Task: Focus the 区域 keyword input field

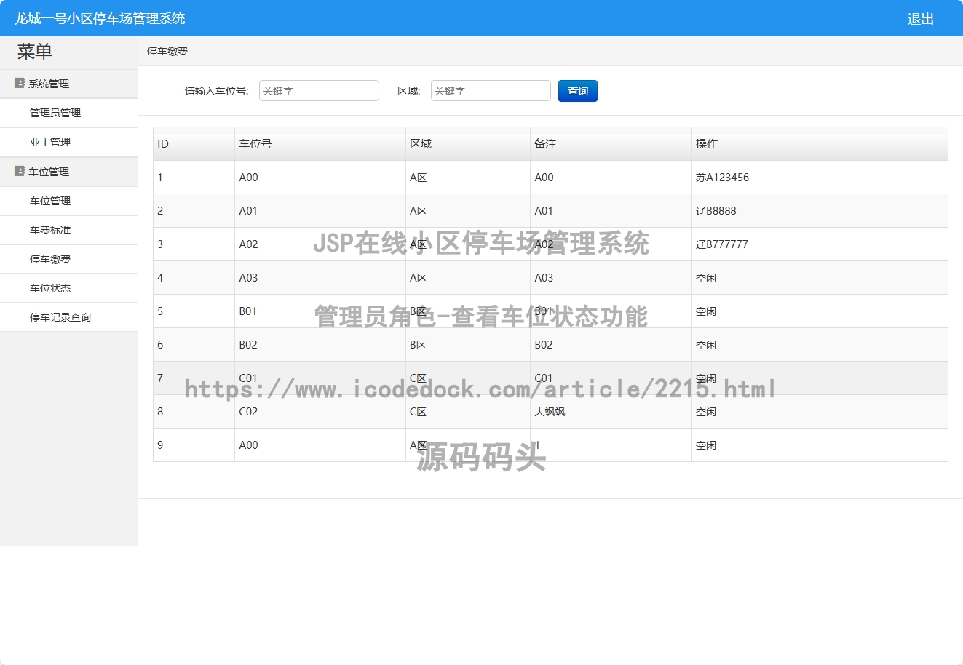Action: click(491, 91)
